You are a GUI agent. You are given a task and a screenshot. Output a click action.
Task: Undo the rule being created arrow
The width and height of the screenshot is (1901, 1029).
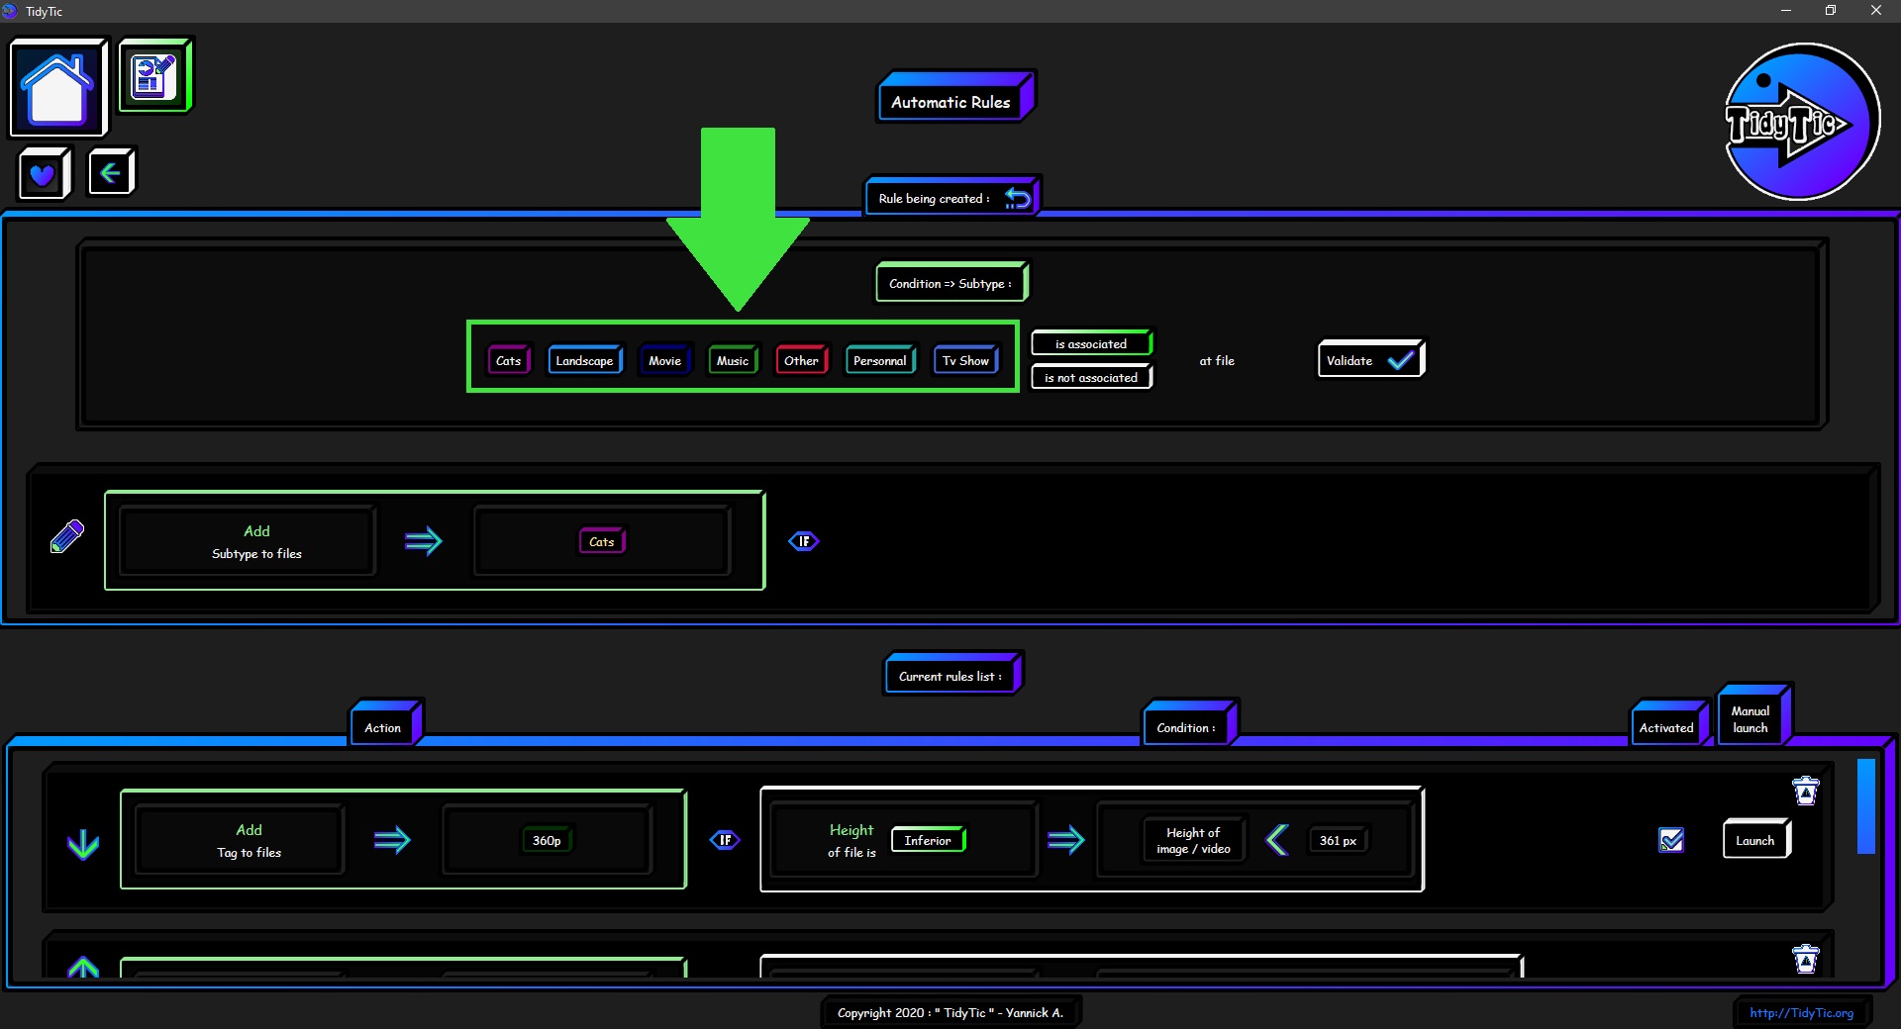click(1018, 198)
